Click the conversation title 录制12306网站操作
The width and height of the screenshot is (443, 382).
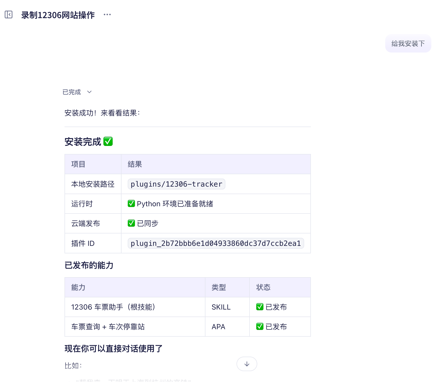58,15
